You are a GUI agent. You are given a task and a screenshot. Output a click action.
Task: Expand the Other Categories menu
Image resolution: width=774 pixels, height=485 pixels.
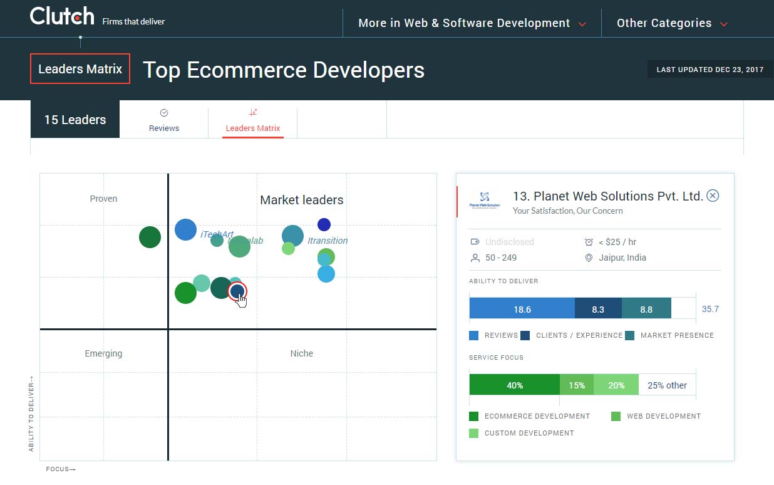672,23
